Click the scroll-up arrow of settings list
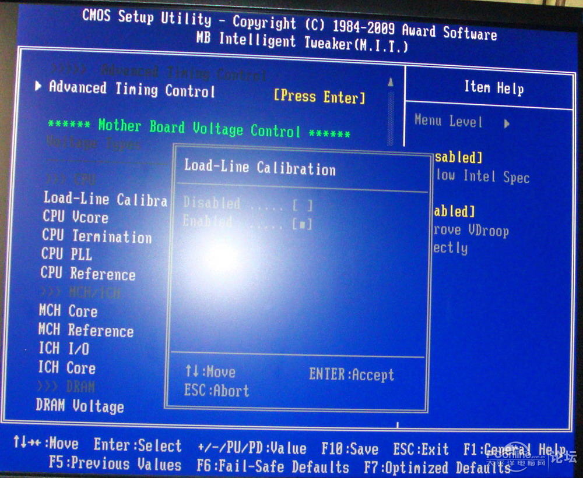The width and height of the screenshot is (583, 478). tap(391, 83)
